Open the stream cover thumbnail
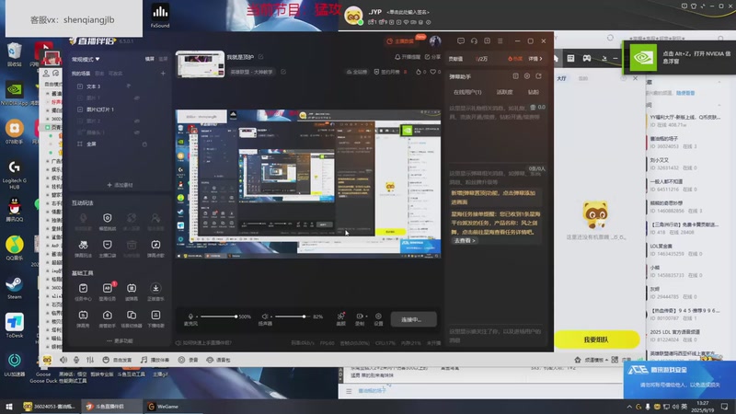The image size is (736, 414). click(200, 64)
